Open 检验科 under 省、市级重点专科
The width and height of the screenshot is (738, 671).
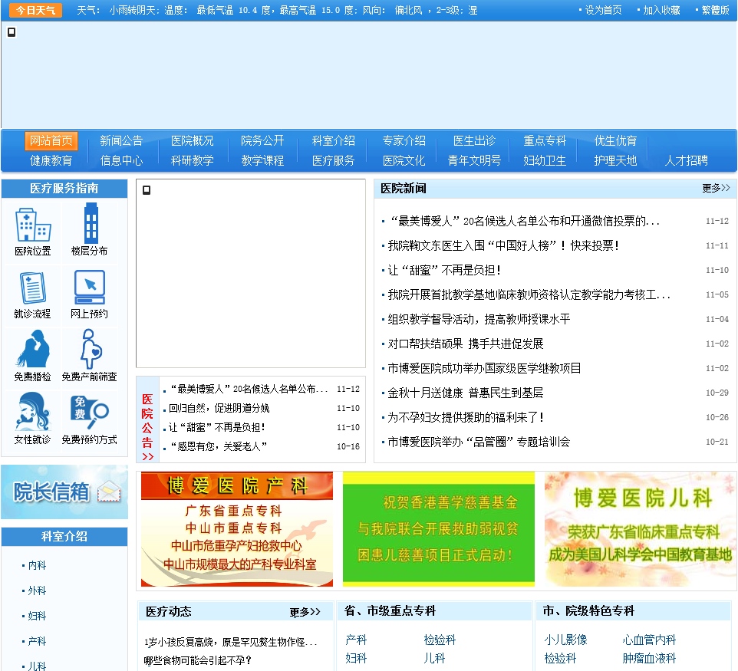tap(440, 640)
